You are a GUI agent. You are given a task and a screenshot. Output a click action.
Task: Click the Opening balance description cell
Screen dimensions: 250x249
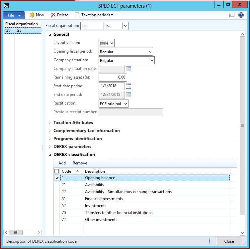(156, 178)
